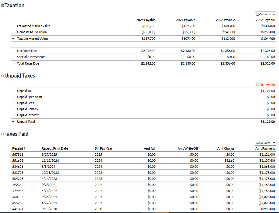Select receipt number 551603 in Taxes Paid
The image size is (279, 213).
[x=18, y=161]
